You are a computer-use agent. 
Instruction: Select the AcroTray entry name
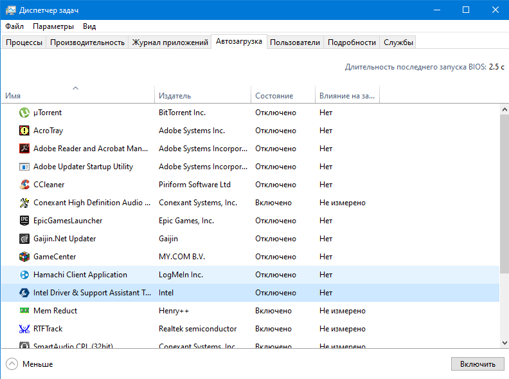click(x=48, y=131)
